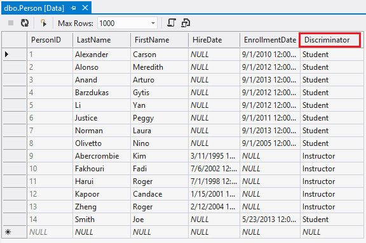Image resolution: width=366 pixels, height=243 pixels.
Task: Click HireDate cell '7/6/2002 12:...'
Action: click(214, 169)
